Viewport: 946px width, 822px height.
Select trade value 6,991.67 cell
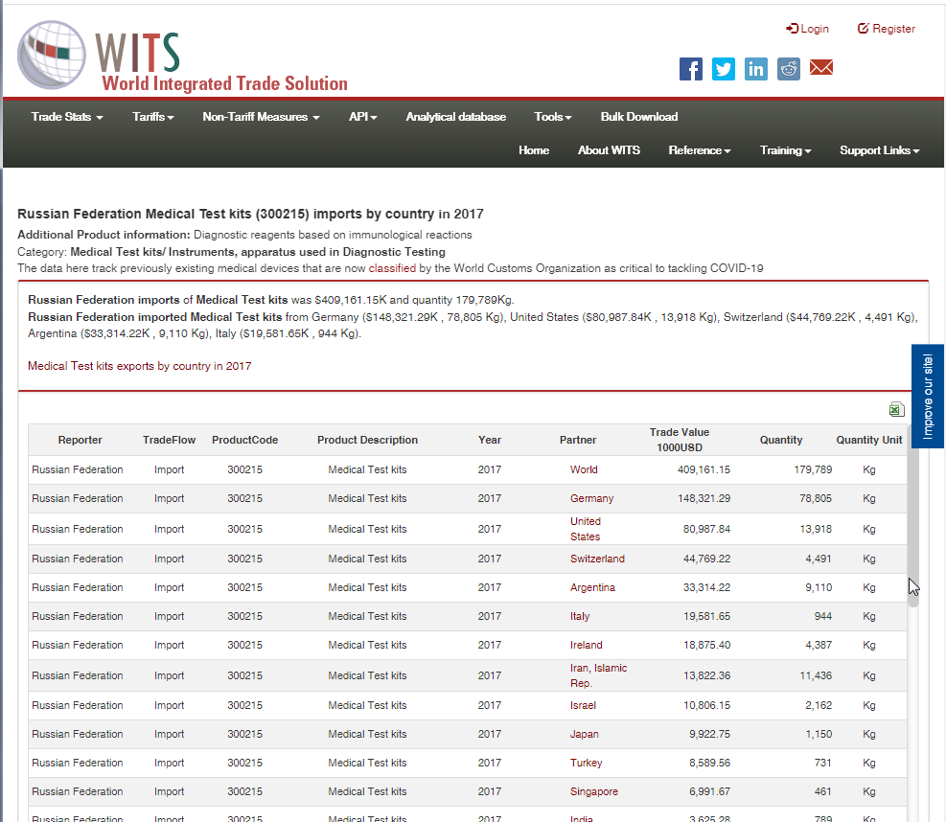pyautogui.click(x=709, y=792)
